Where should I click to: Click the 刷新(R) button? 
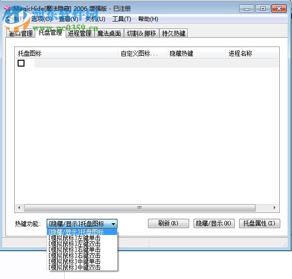[x=169, y=223]
